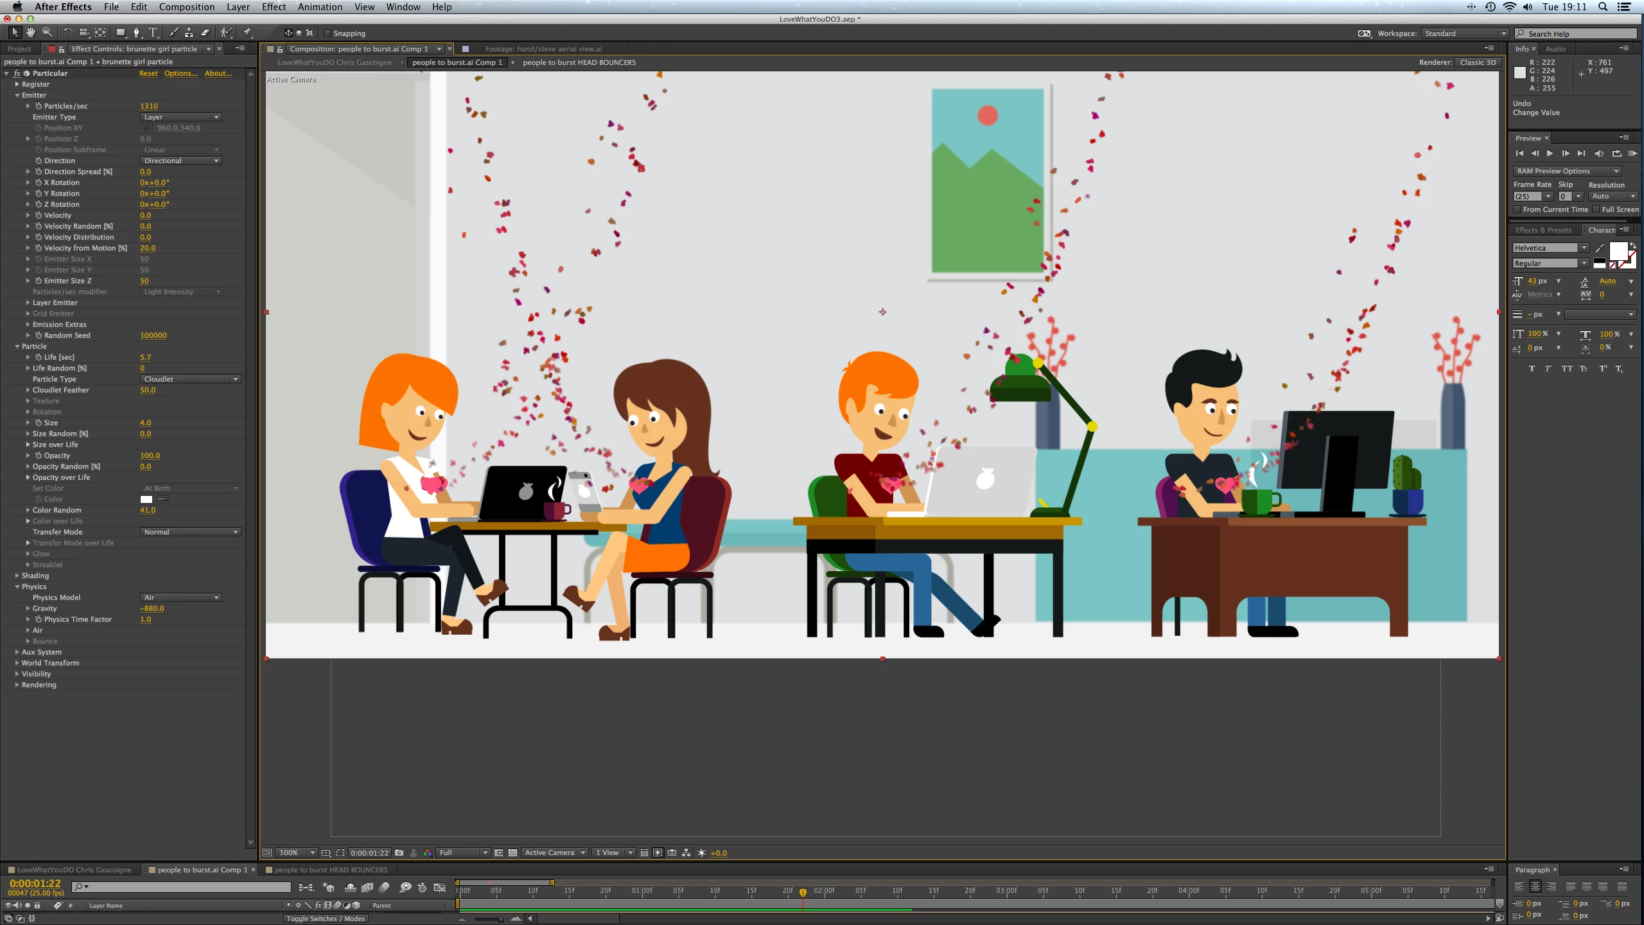Select the Hand tool
The image size is (1644, 925).
(30, 33)
